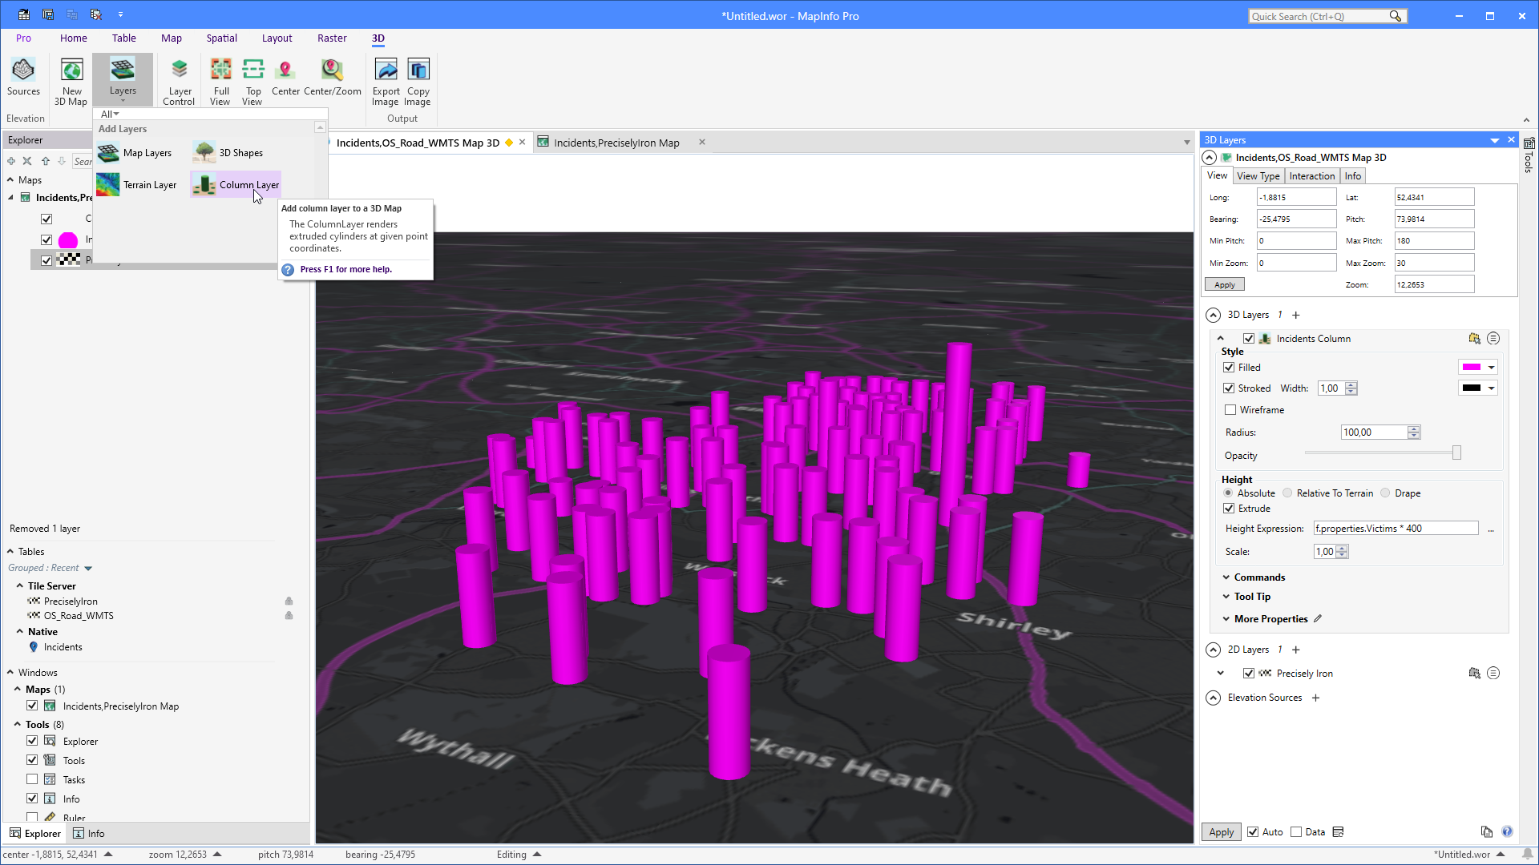Add a Terrain Layer to the 3D map
Image resolution: width=1539 pixels, height=865 pixels.
point(149,184)
